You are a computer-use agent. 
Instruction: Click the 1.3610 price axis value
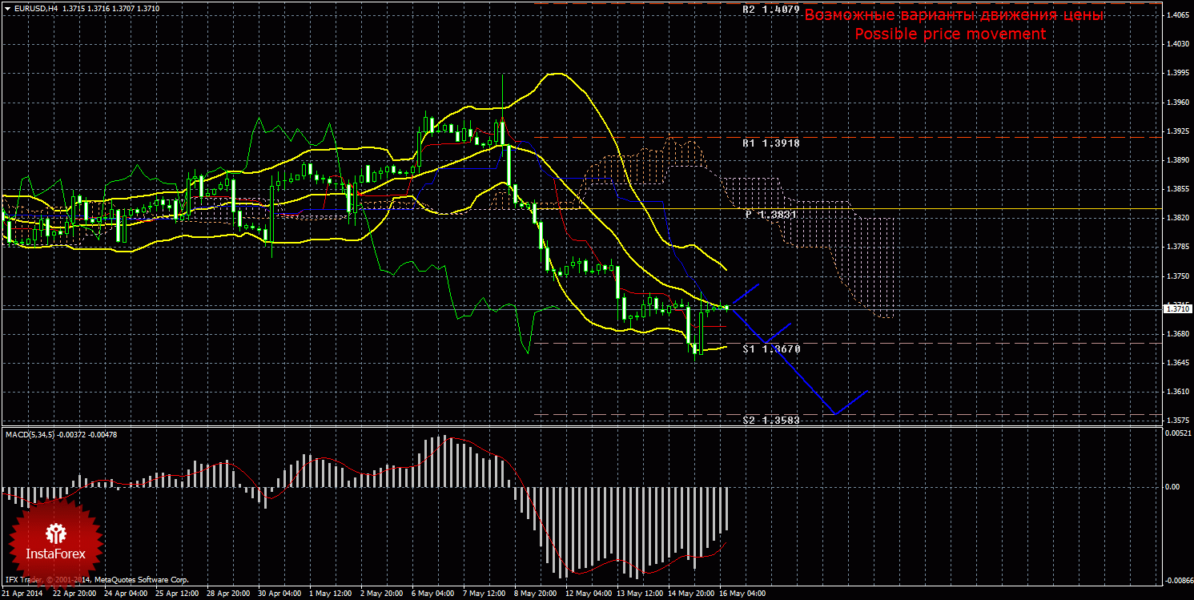click(1177, 392)
